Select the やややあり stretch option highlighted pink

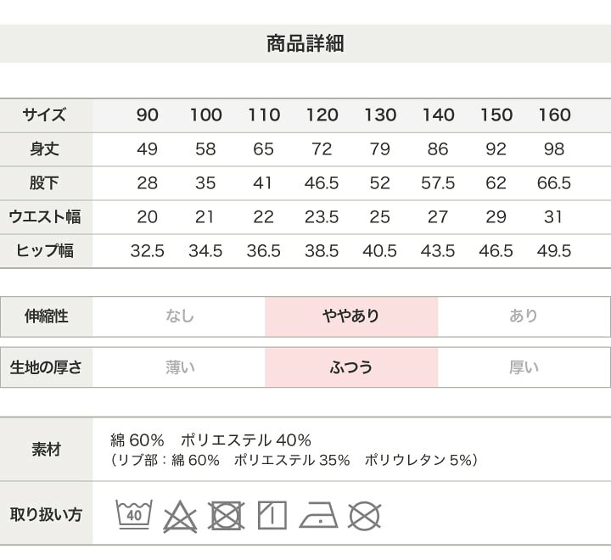click(x=351, y=316)
